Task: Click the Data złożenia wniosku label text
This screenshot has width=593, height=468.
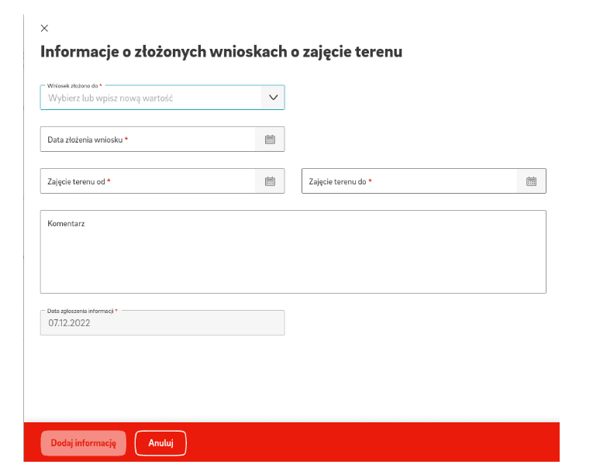Action: pyautogui.click(x=84, y=139)
